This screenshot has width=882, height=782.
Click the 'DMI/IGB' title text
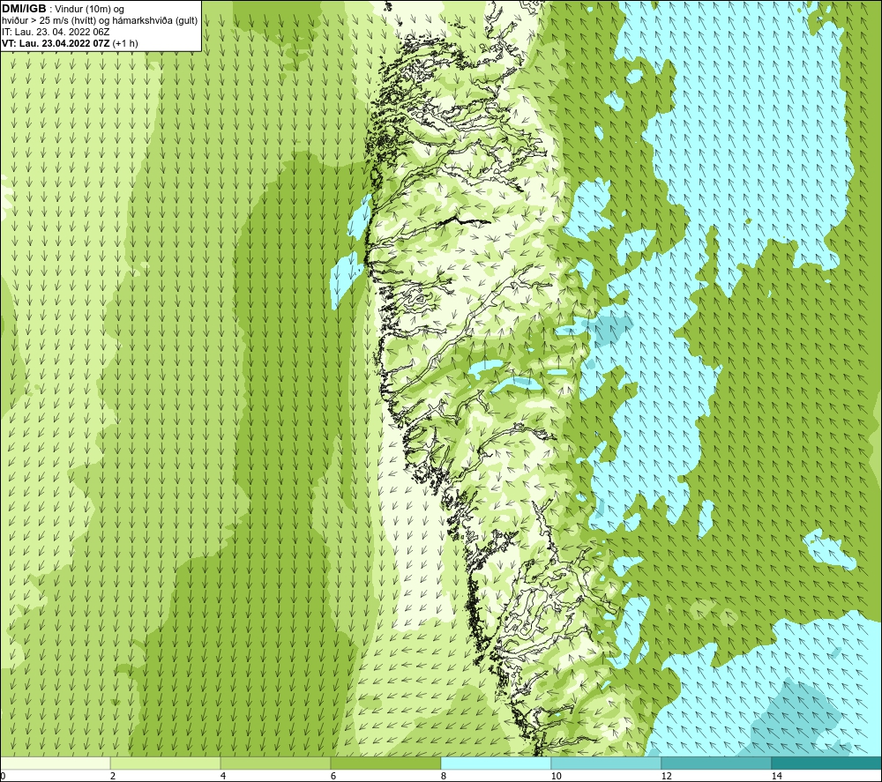pos(24,9)
